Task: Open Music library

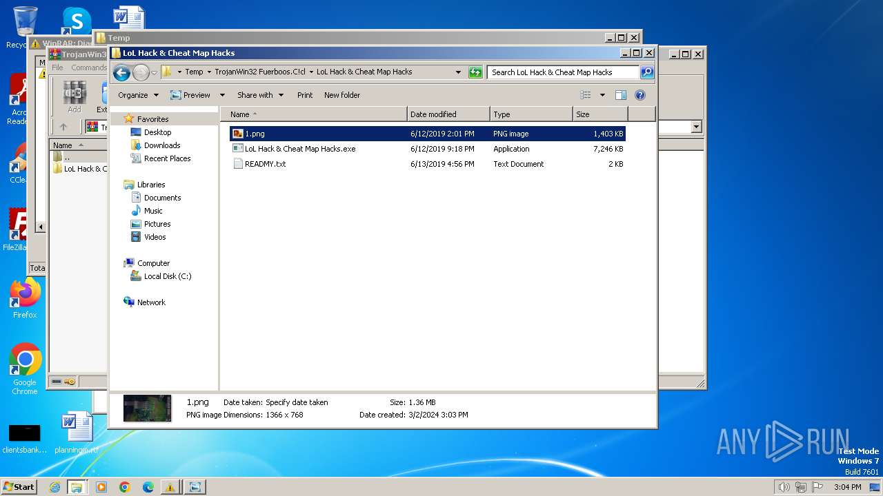Action: [x=153, y=211]
